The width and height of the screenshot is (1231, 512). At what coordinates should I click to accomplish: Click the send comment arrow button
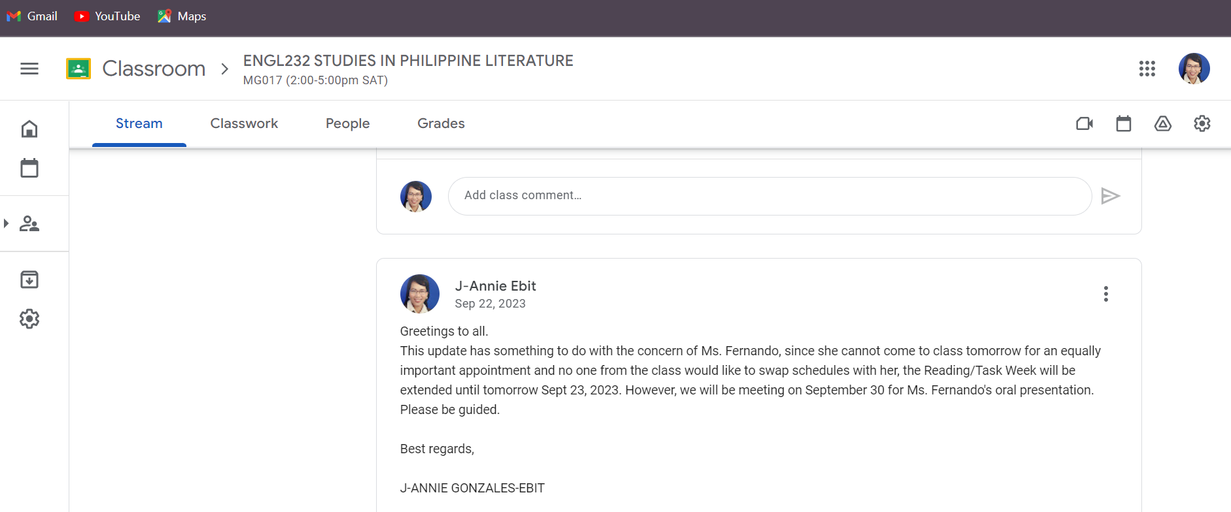tap(1111, 196)
